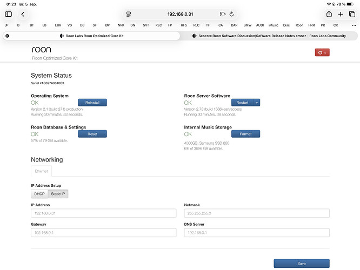Toggle the Safari sidebar icon

9,14
